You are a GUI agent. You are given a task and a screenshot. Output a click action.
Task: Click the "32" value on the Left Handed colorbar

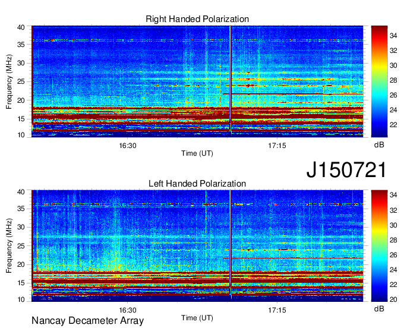[393, 210]
